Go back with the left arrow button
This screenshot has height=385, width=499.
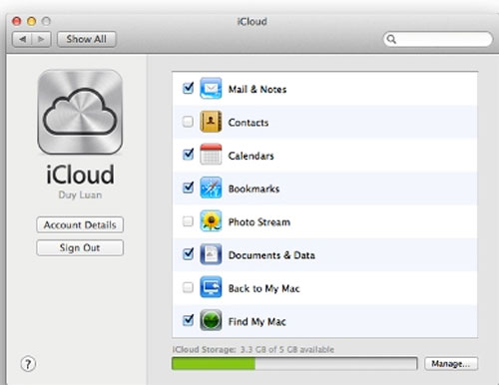click(22, 39)
